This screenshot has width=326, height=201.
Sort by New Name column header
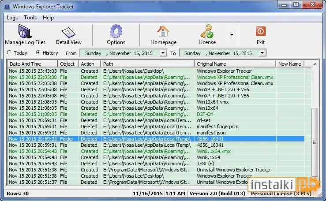[x=290, y=64]
